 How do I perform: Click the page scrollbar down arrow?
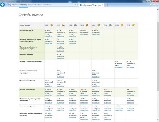coord(158,119)
